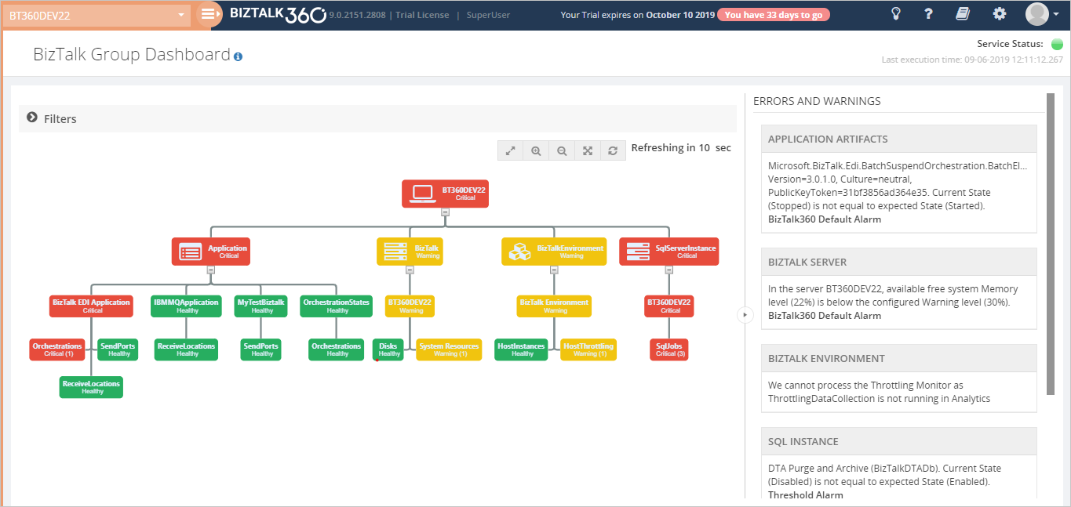
Task: Select the root BT360DEV22 Critical node
Action: 445,194
